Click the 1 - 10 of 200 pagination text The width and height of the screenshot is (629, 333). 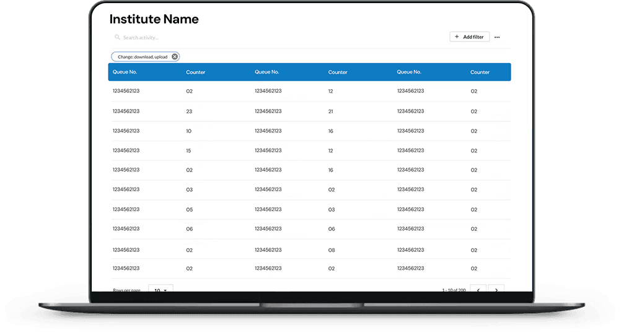tap(454, 290)
